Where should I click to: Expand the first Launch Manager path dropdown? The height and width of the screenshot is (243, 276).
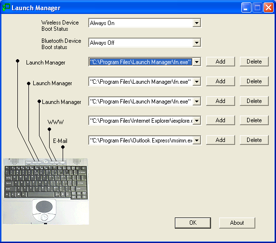tap(197, 62)
